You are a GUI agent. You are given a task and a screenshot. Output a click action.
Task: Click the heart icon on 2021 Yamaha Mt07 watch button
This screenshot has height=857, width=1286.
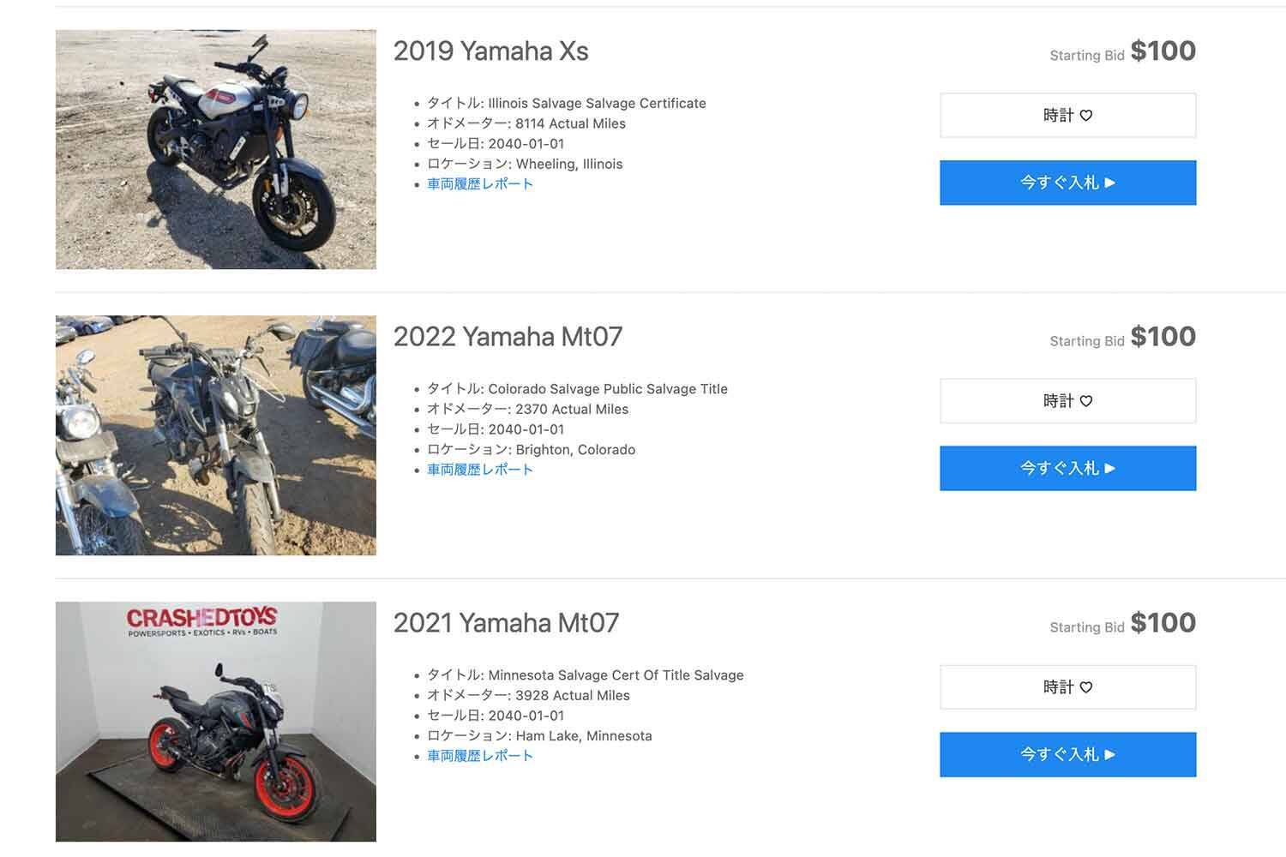pyautogui.click(x=1087, y=686)
